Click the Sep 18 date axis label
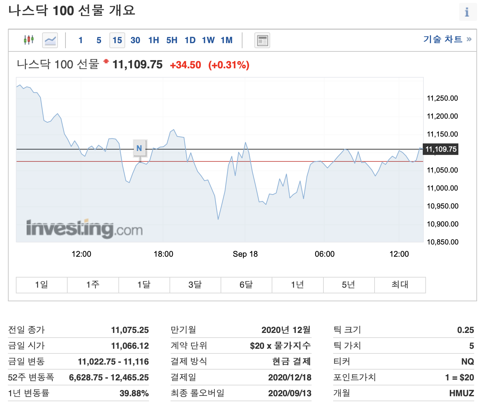The width and height of the screenshot is (485, 407). 245,254
